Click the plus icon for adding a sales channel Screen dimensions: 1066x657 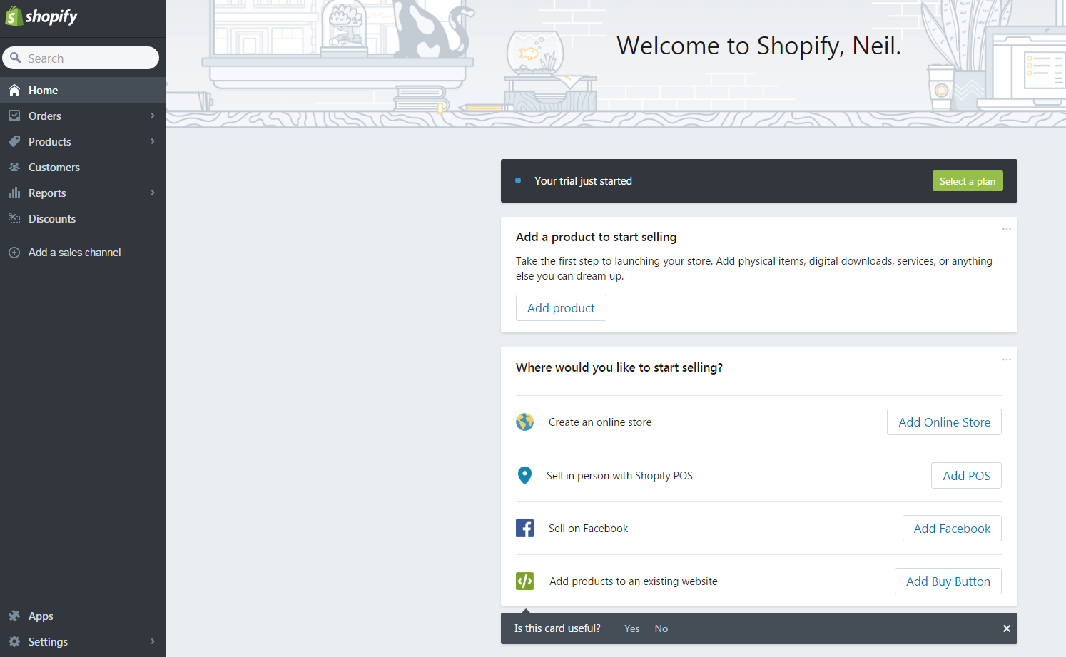[x=14, y=253]
